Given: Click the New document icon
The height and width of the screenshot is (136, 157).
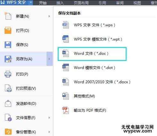Looking at the screenshot, I should point(8,16).
